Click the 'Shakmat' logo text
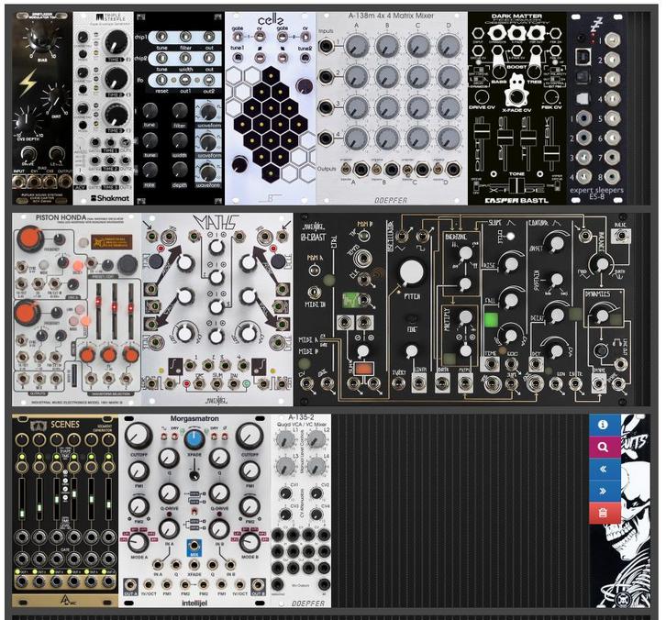 (x=110, y=198)
